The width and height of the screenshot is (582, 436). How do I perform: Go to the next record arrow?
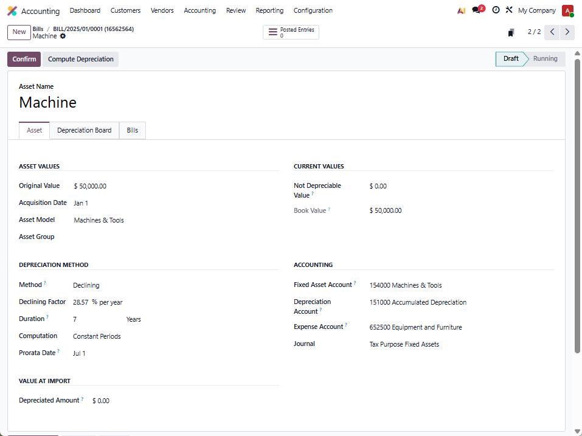[x=567, y=32]
